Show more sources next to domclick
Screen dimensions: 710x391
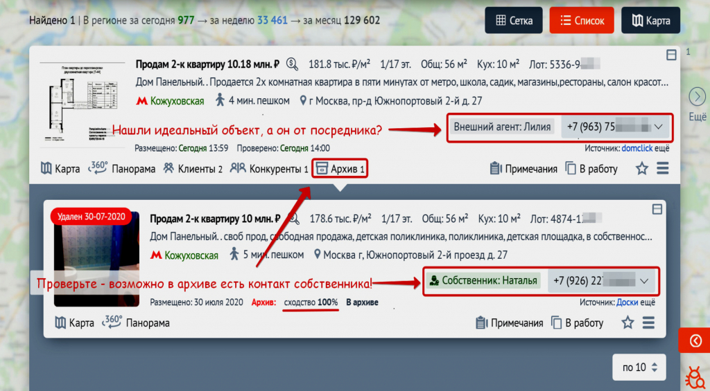(662, 148)
